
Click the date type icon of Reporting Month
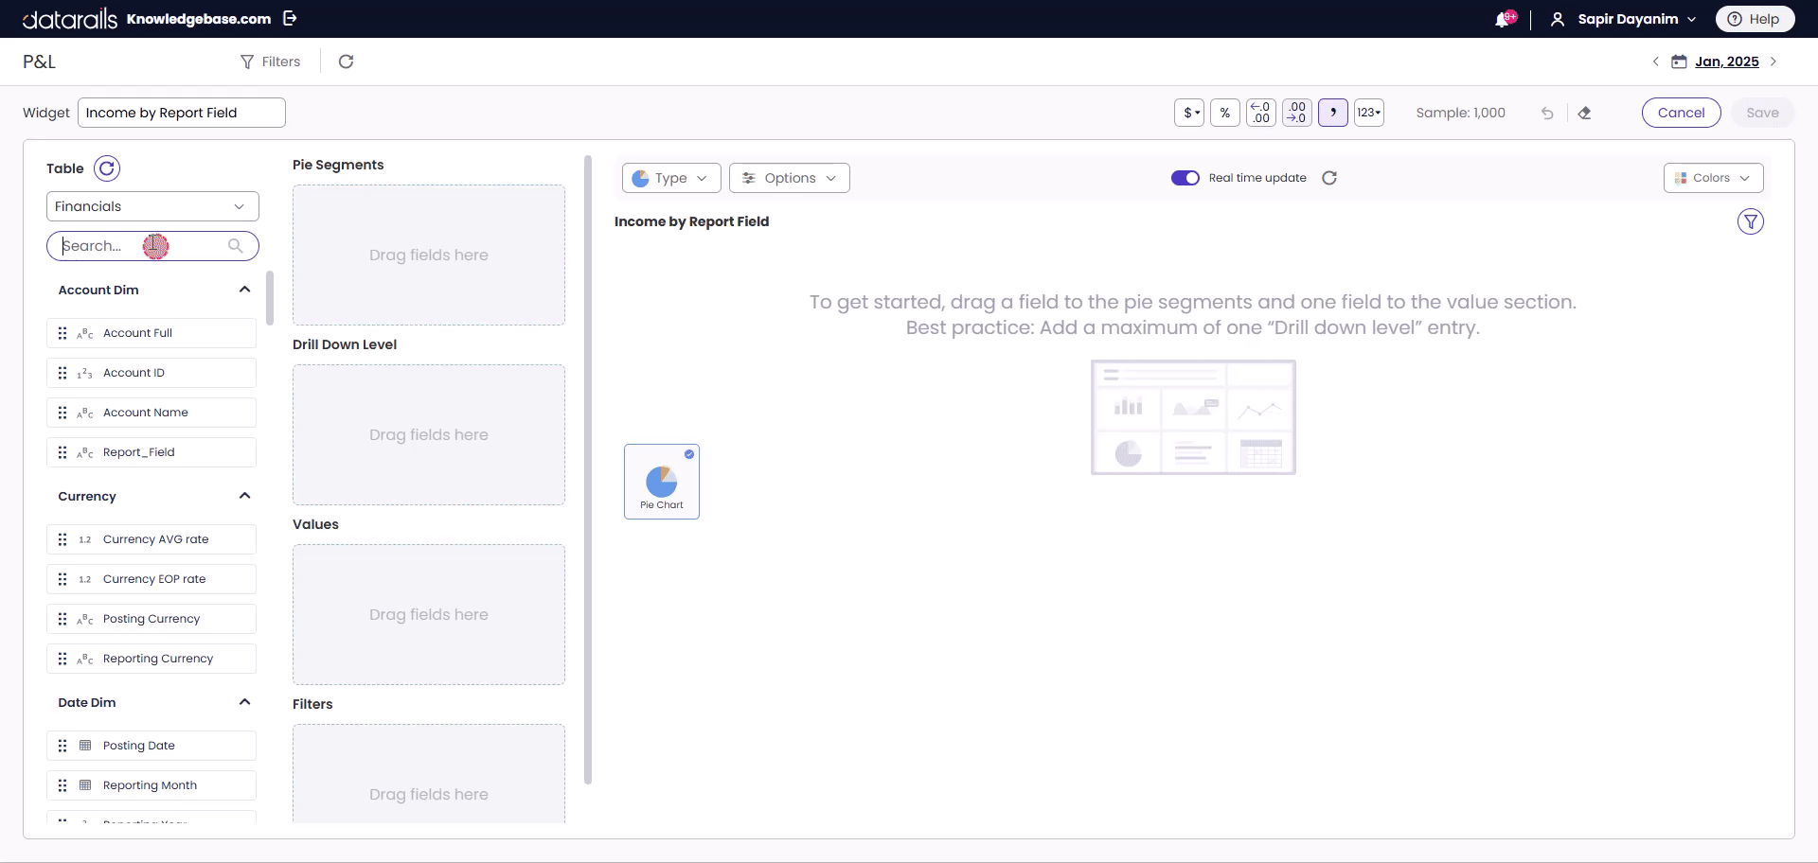[x=85, y=785]
